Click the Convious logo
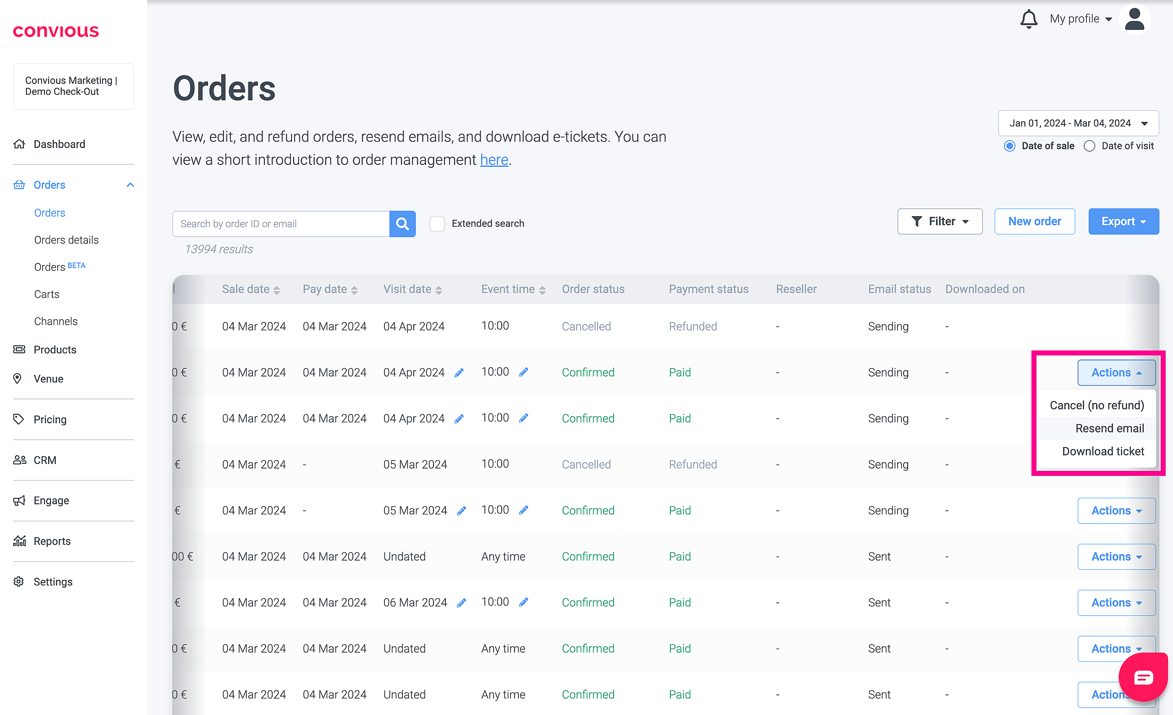1173x715 pixels. pos(56,32)
